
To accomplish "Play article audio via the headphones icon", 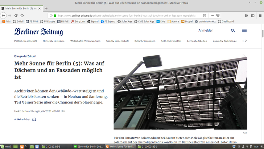I will coord(34,120).
